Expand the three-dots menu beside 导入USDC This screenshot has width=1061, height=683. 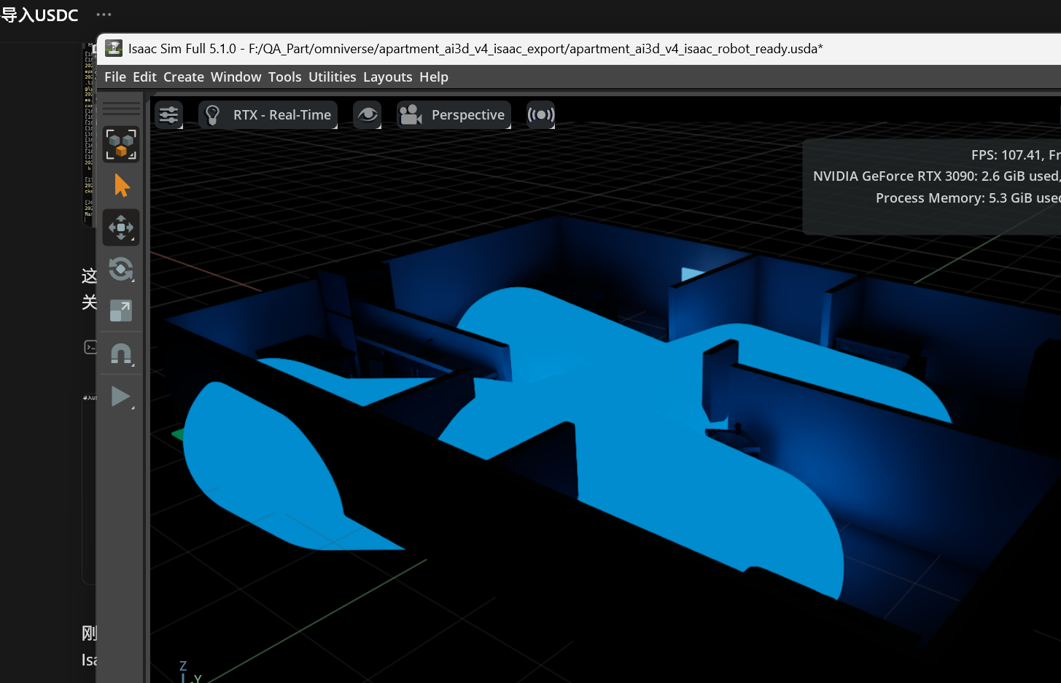[x=104, y=15]
